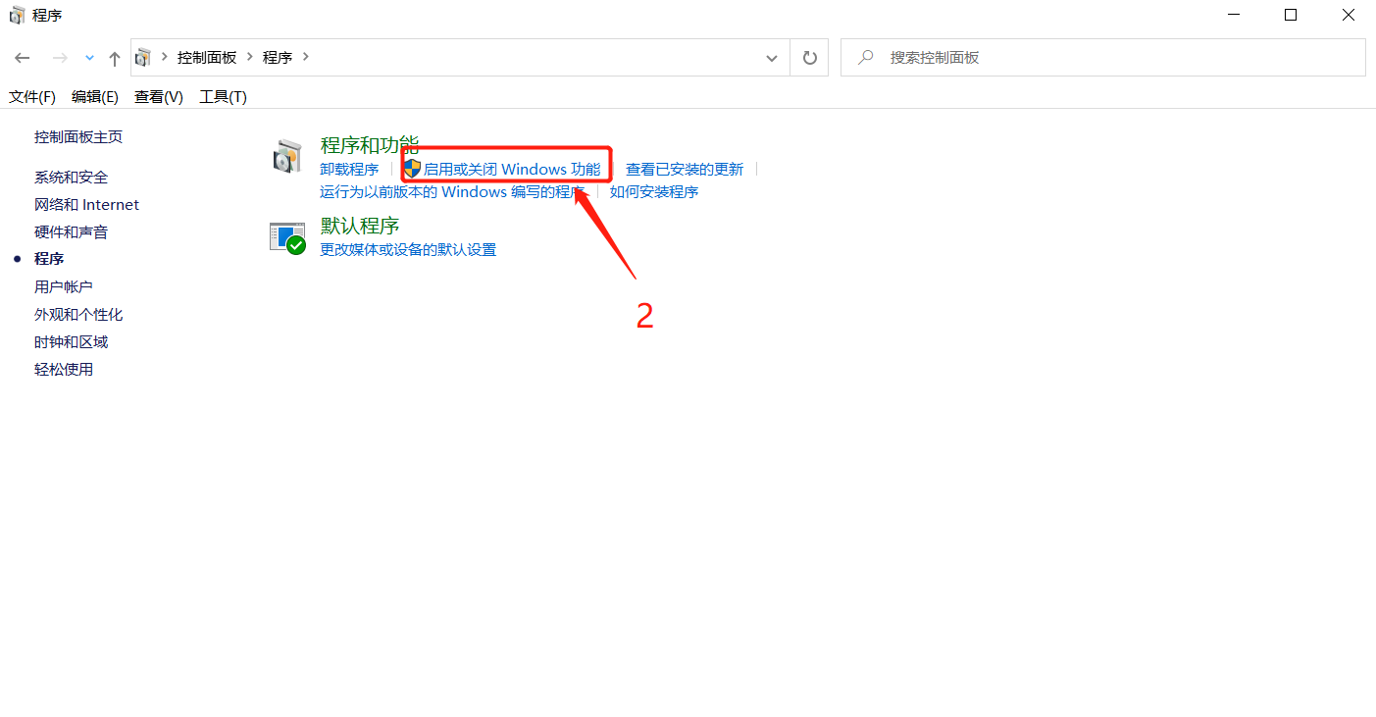
Task: Expand the chevron after 控制面板 breadcrumb
Action: pyautogui.click(x=249, y=57)
